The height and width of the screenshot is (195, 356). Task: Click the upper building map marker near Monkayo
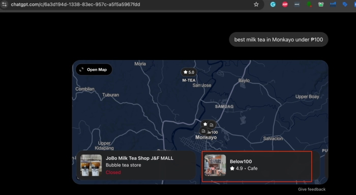pyautogui.click(x=212, y=125)
